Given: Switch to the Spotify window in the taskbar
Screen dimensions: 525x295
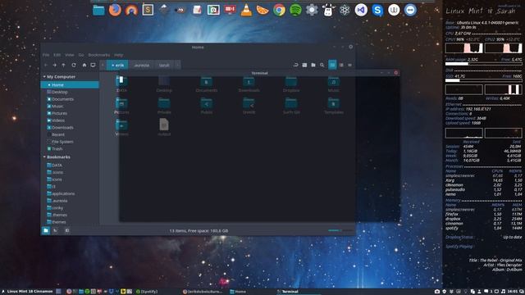Looking at the screenshot, I should pos(147,292).
